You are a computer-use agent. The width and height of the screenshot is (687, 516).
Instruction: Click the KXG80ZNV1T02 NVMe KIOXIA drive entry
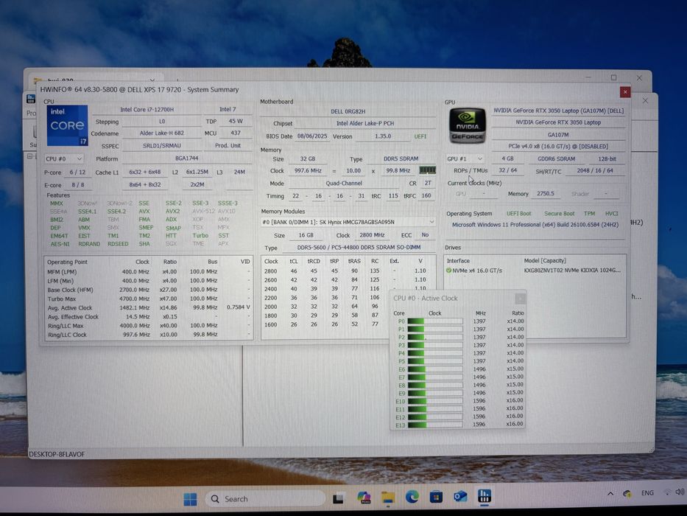pos(572,271)
